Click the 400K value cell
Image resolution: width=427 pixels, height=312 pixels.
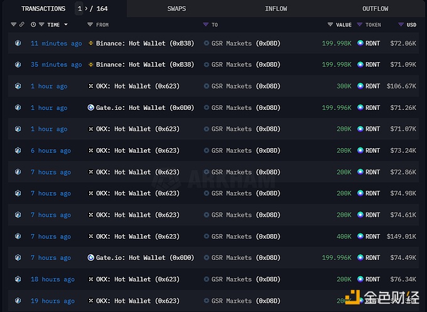(x=344, y=237)
